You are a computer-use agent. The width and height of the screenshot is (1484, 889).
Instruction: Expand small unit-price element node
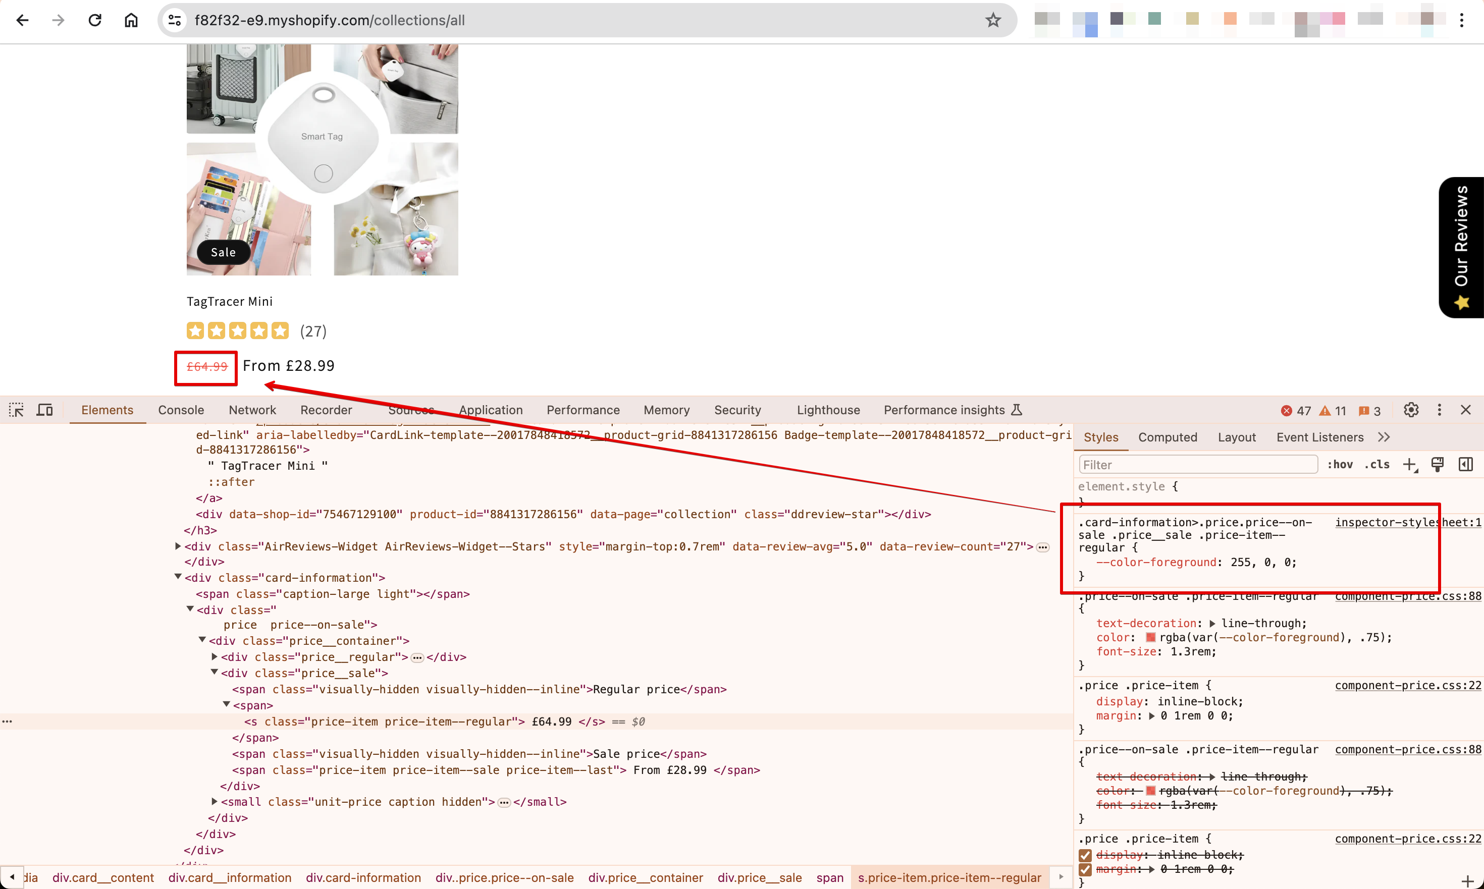215,801
